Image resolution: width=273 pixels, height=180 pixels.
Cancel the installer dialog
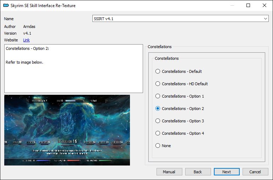click(255, 172)
